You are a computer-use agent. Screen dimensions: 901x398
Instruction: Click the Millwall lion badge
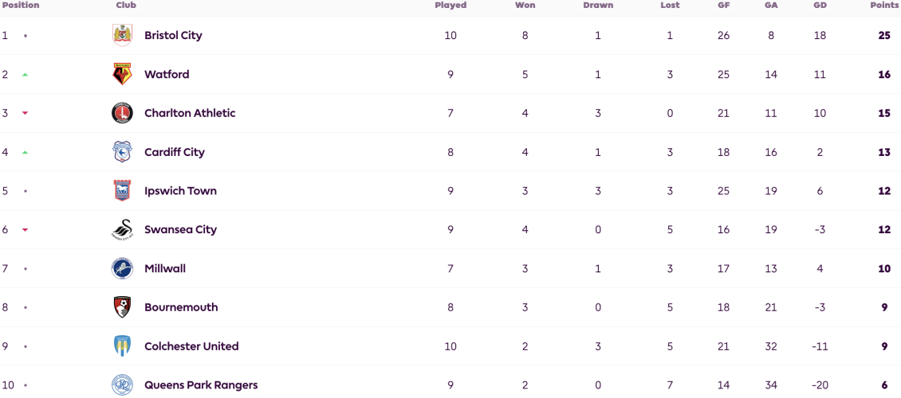(x=122, y=268)
